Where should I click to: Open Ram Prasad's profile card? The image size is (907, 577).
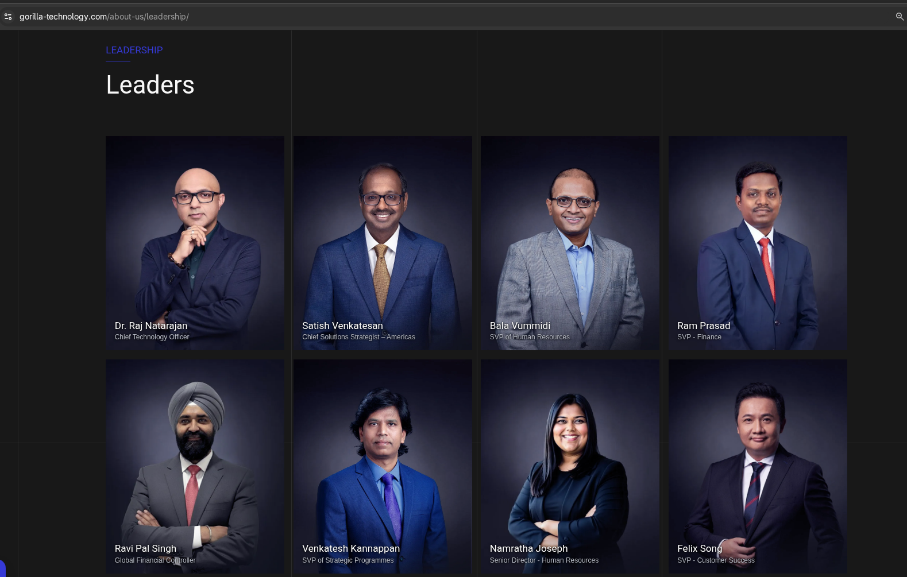point(758,243)
